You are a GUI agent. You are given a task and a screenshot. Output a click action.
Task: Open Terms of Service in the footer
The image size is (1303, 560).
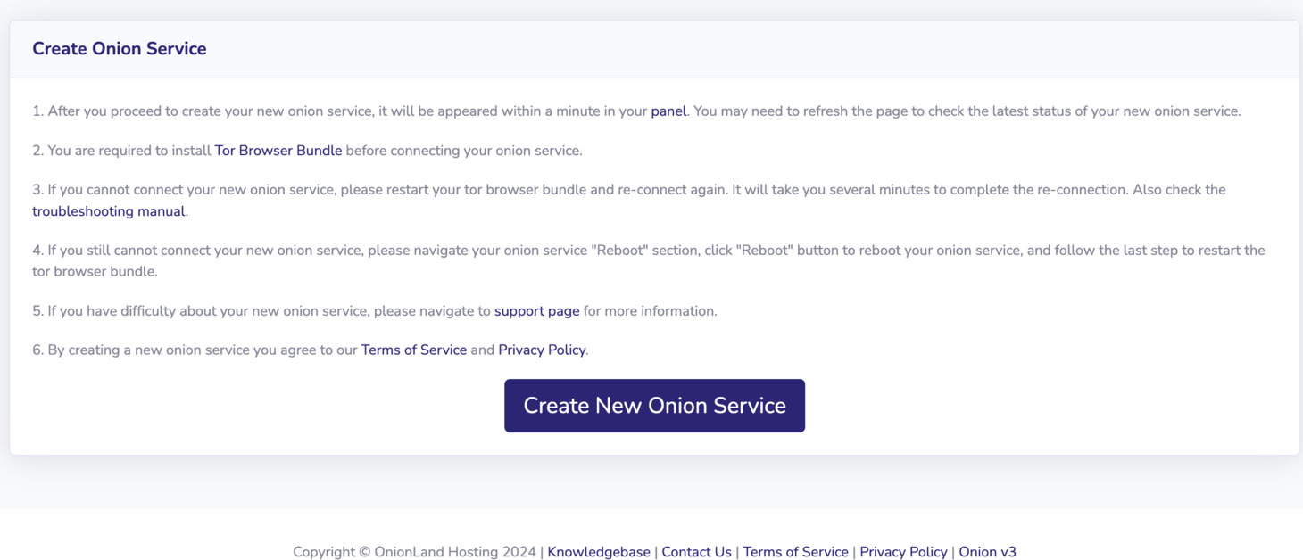coord(795,551)
